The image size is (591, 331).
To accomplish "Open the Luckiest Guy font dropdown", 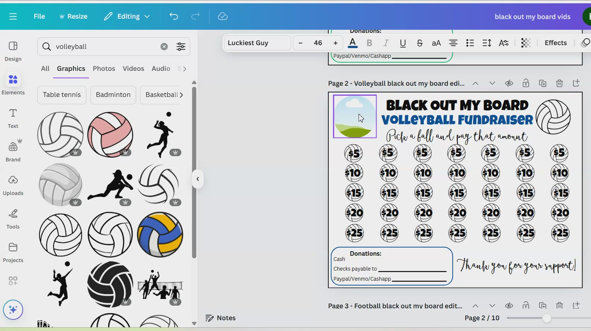I will pos(257,43).
